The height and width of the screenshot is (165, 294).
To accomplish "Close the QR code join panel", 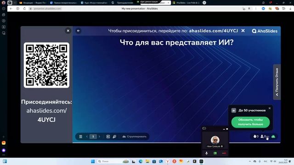I will (68, 31).
